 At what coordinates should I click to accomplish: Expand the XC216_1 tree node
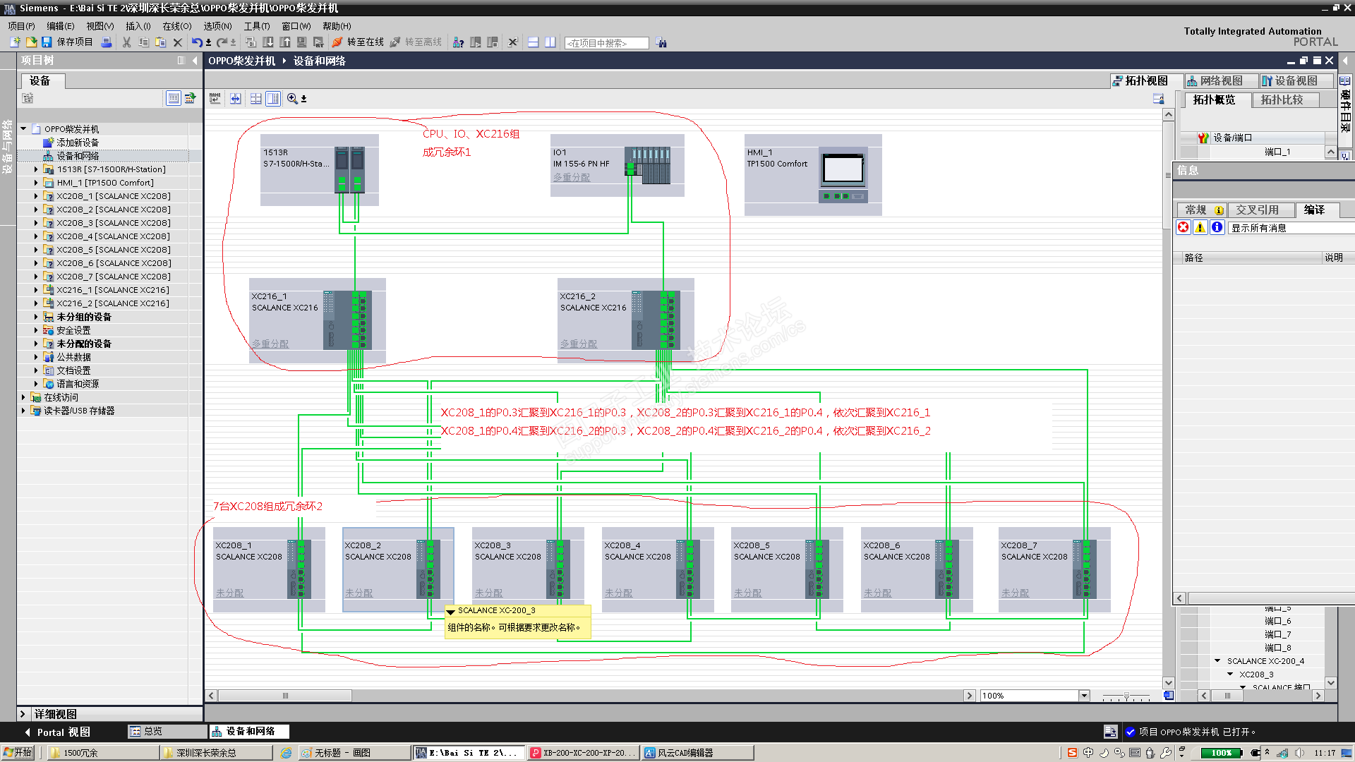[36, 290]
